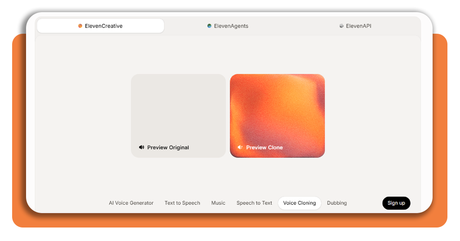The width and height of the screenshot is (460, 241).
Task: Play the Preview Original speaker icon
Action: pyautogui.click(x=142, y=147)
